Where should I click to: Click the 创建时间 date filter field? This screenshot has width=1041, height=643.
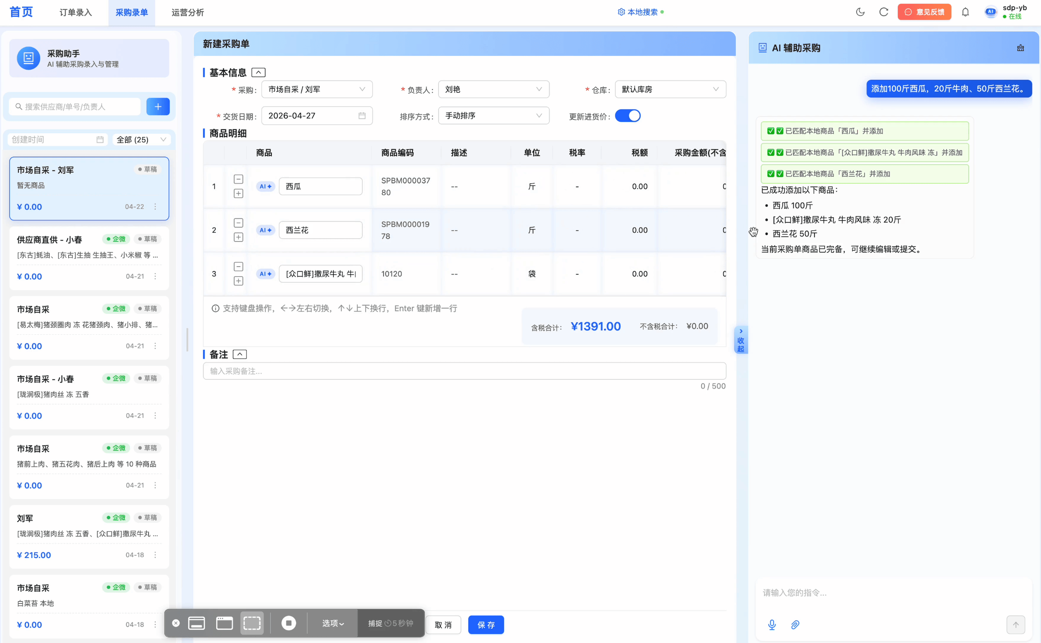tap(57, 140)
